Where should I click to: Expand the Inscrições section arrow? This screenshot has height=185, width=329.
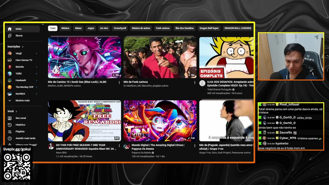pos(23,47)
